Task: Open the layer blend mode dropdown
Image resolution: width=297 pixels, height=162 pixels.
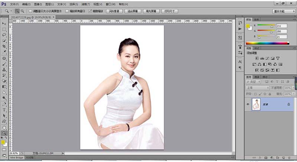Action: point(257,88)
